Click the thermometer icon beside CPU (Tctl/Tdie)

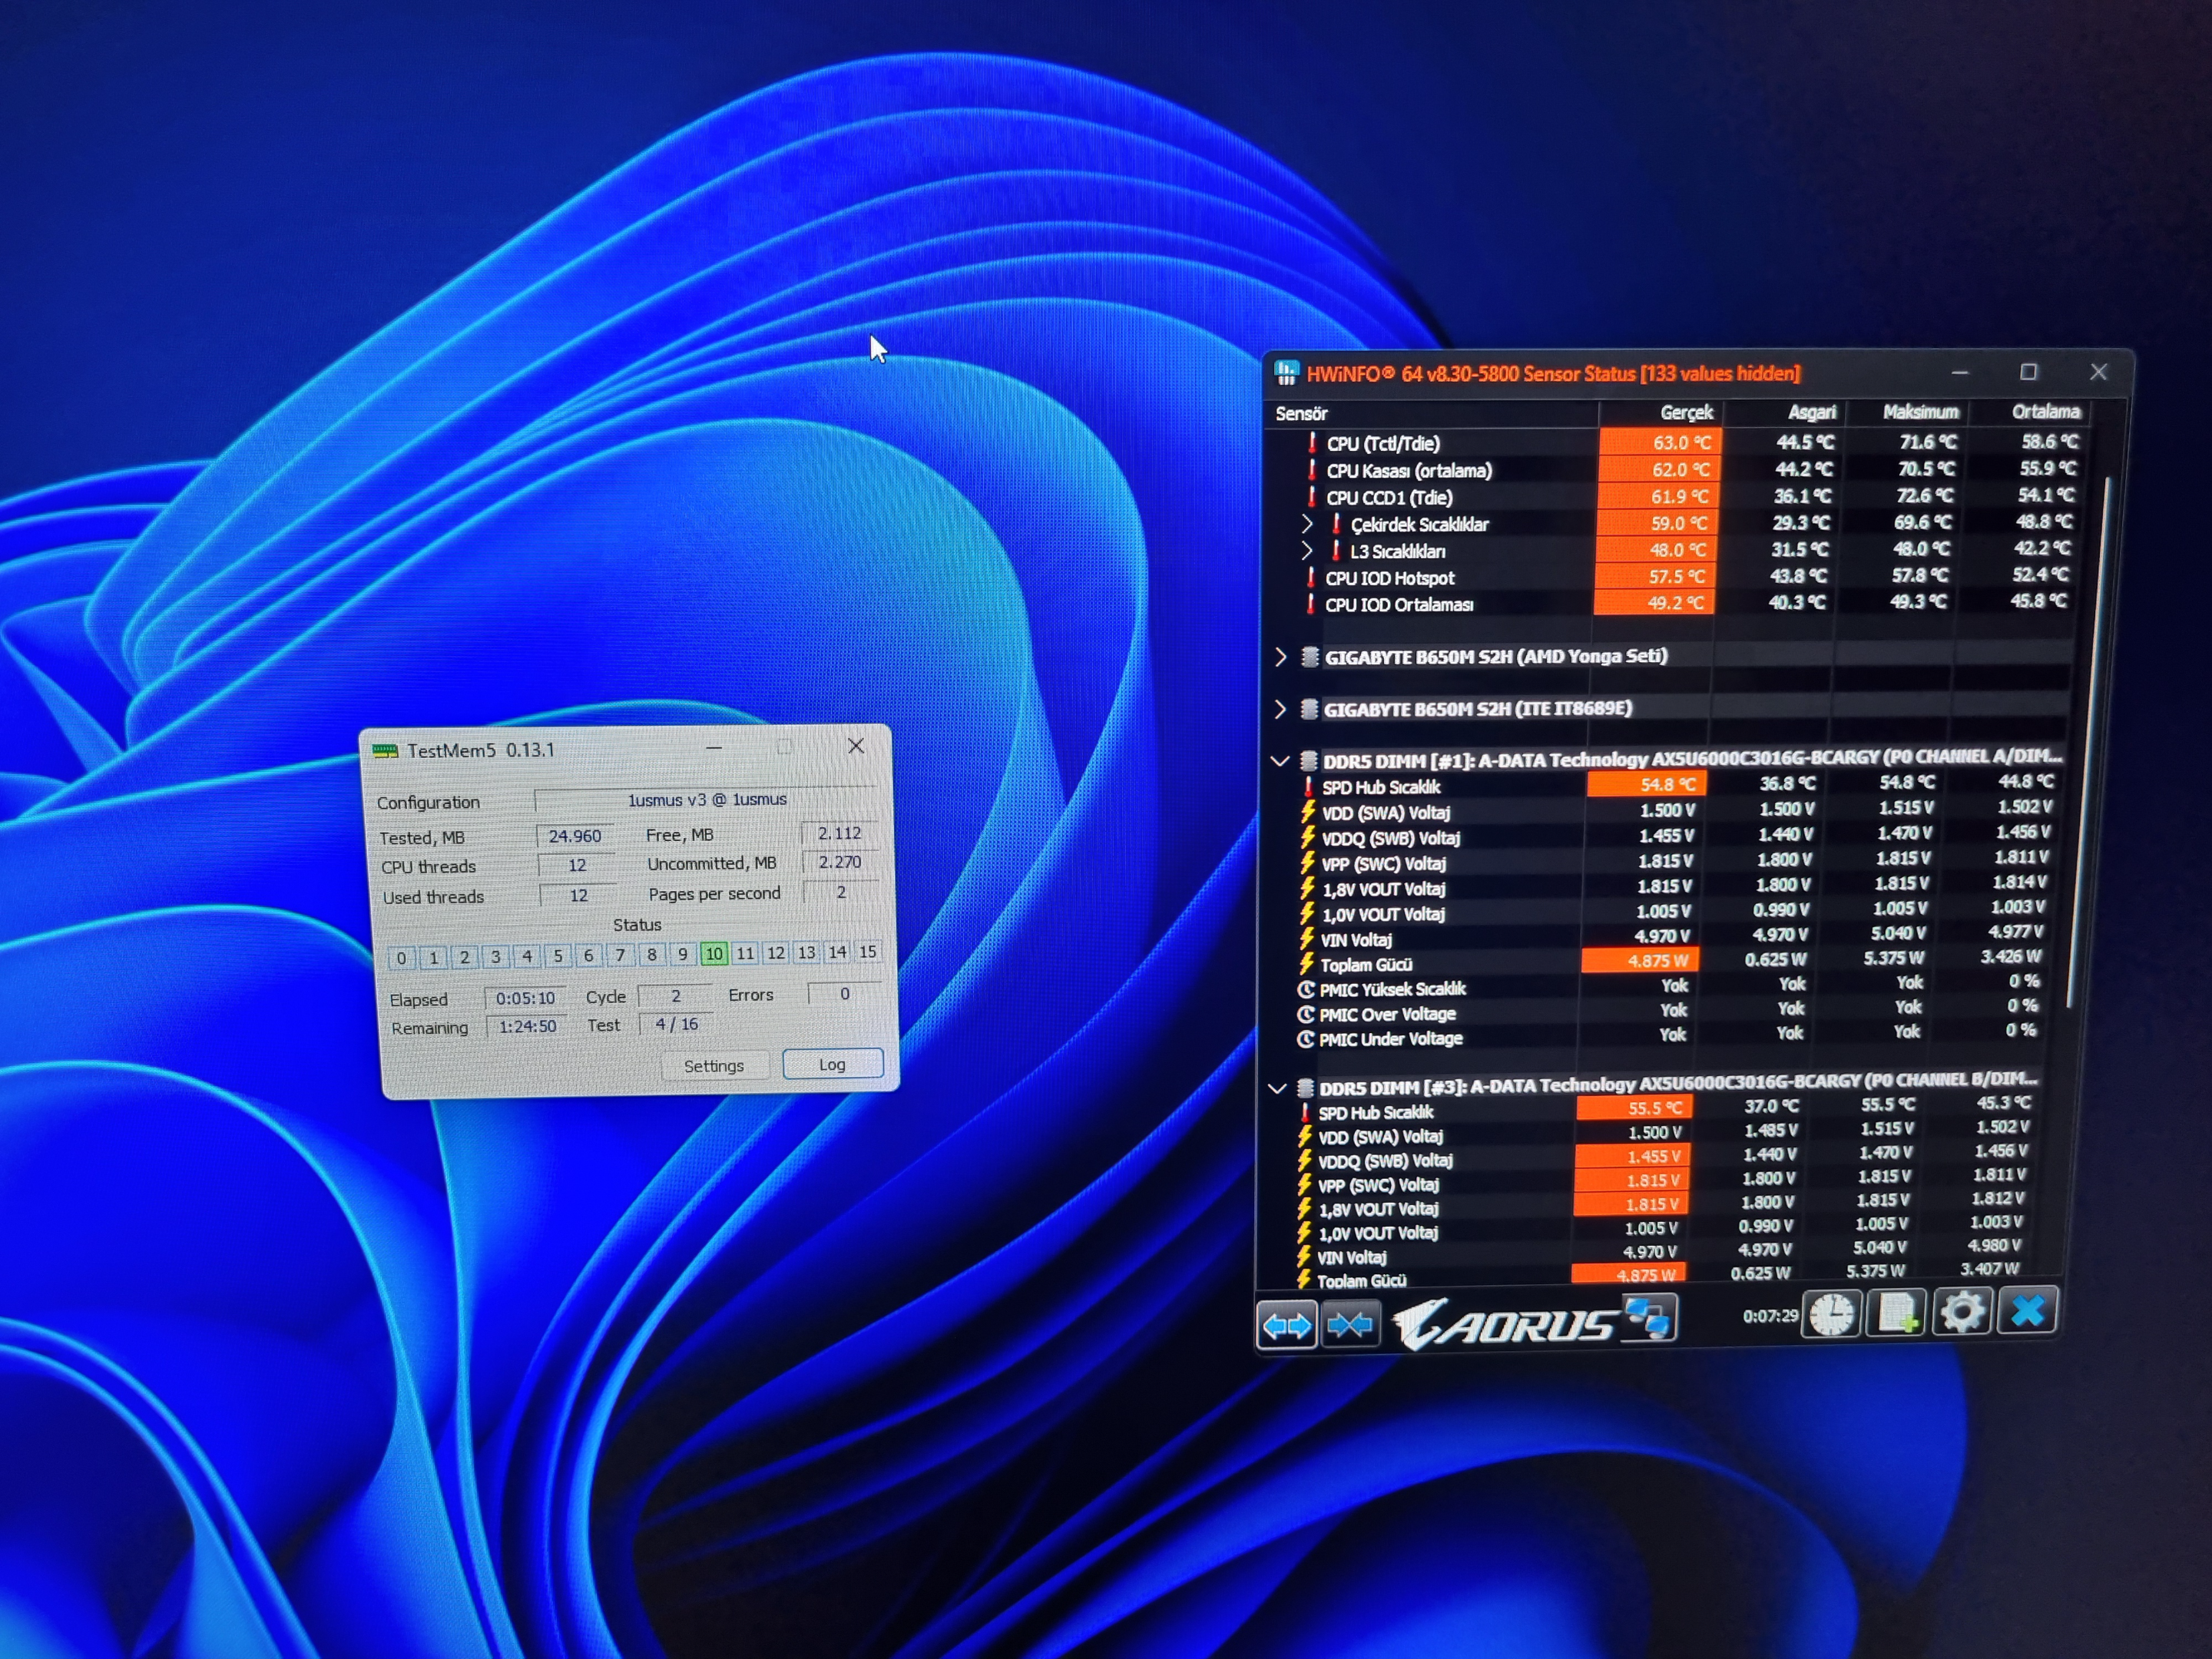click(1312, 443)
